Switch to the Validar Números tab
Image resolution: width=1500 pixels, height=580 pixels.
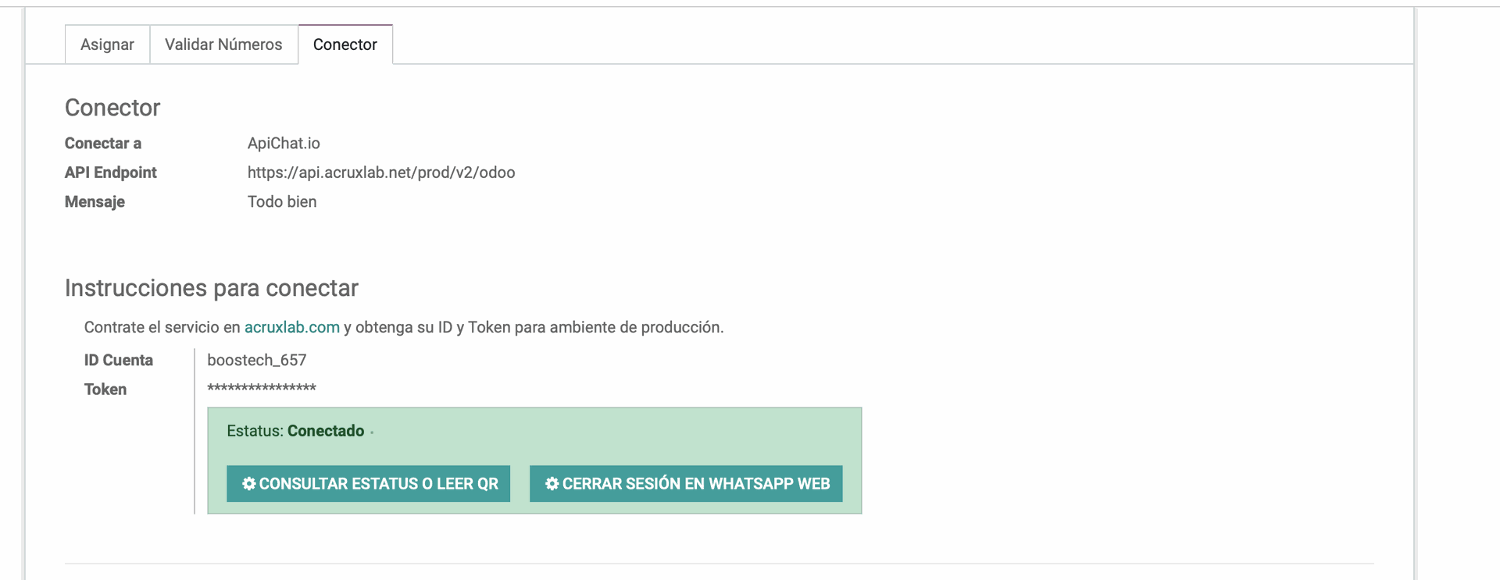tap(223, 44)
